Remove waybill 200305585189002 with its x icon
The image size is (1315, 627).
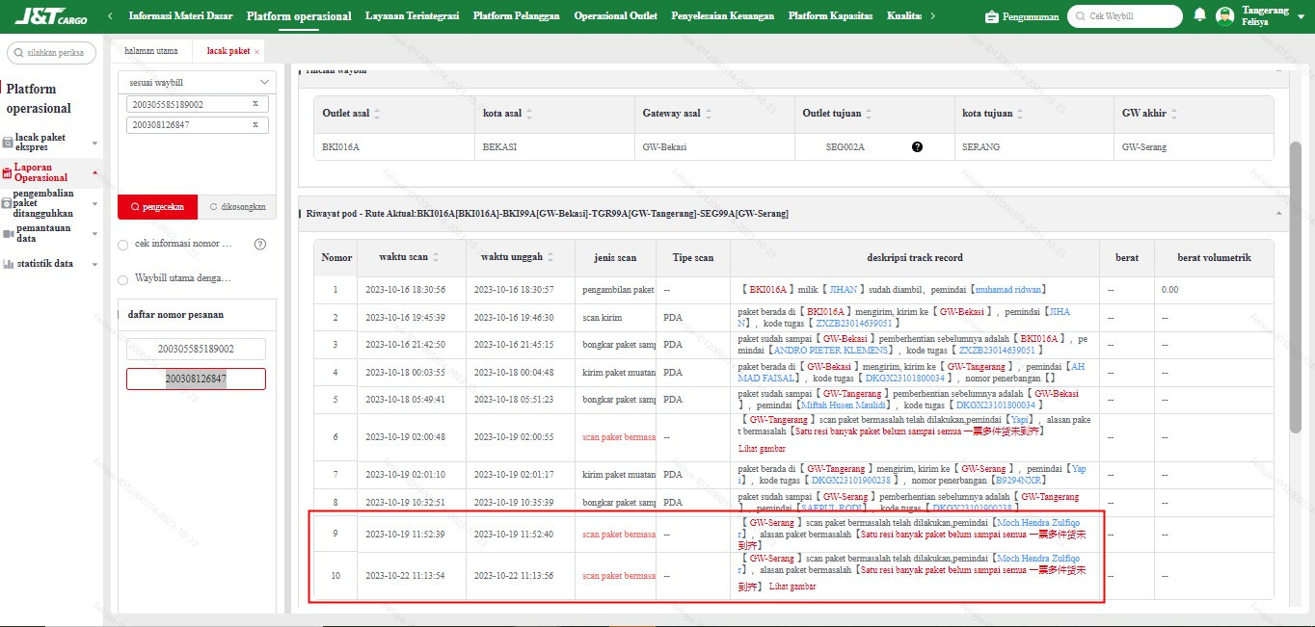coord(255,103)
